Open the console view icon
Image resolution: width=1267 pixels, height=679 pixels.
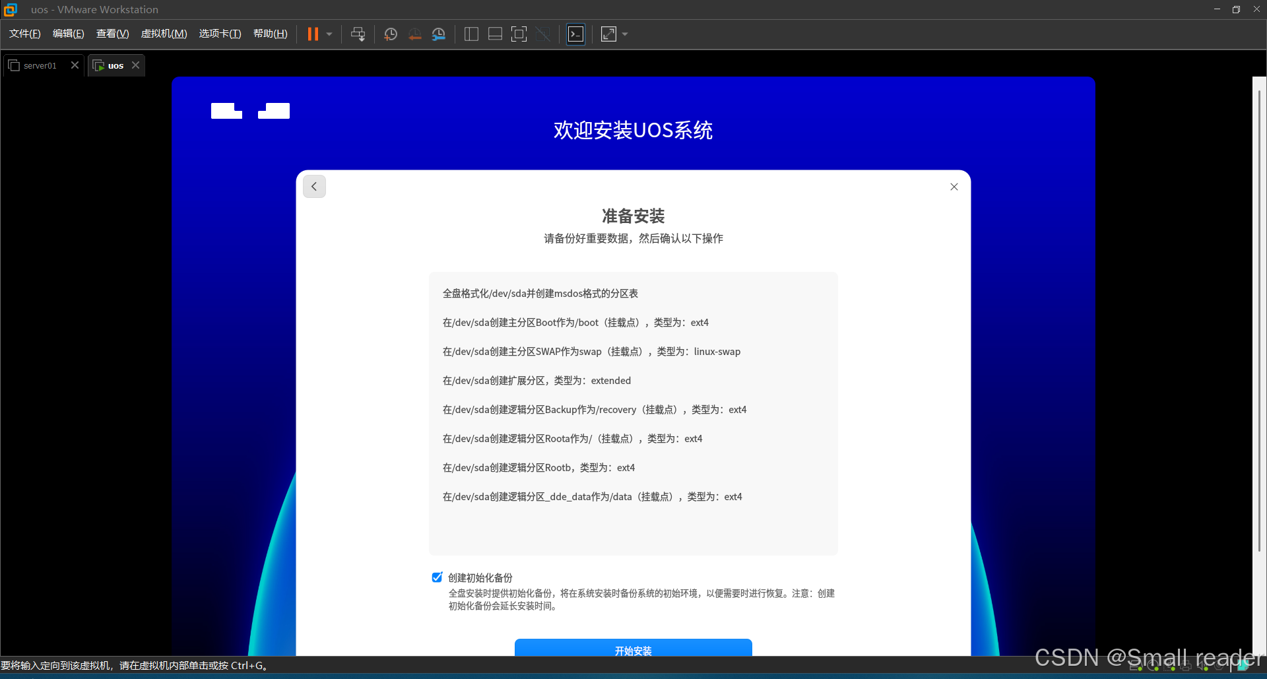(x=576, y=34)
